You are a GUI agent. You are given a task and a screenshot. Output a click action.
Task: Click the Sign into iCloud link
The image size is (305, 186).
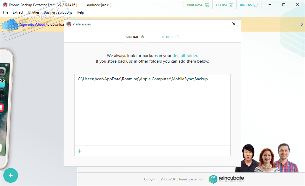coord(33,25)
